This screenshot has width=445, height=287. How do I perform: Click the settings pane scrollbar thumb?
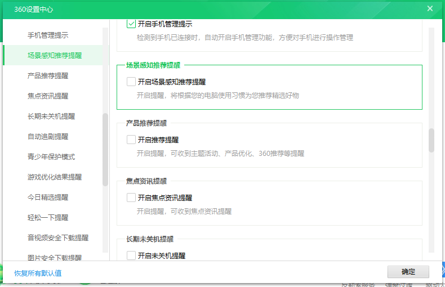pos(431,140)
